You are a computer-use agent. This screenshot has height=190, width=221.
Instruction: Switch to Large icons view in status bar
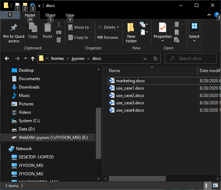[215, 185]
